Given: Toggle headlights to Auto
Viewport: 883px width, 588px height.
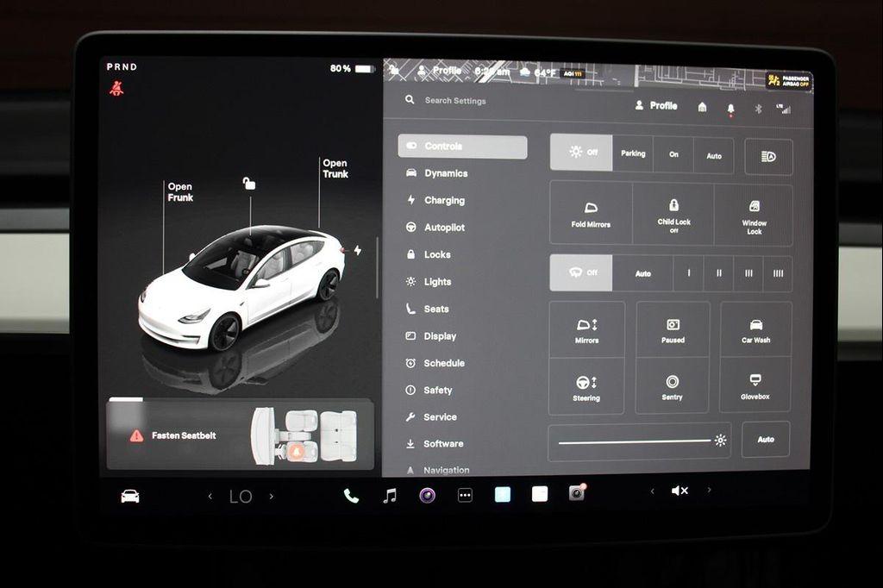Looking at the screenshot, I should 713,153.
